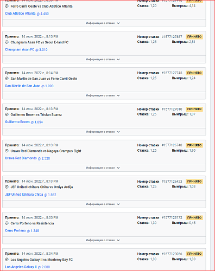Click soccer ball icon beside JEF United match
Image resolution: width=215 pixels, height=271 pixels.
point(7,187)
